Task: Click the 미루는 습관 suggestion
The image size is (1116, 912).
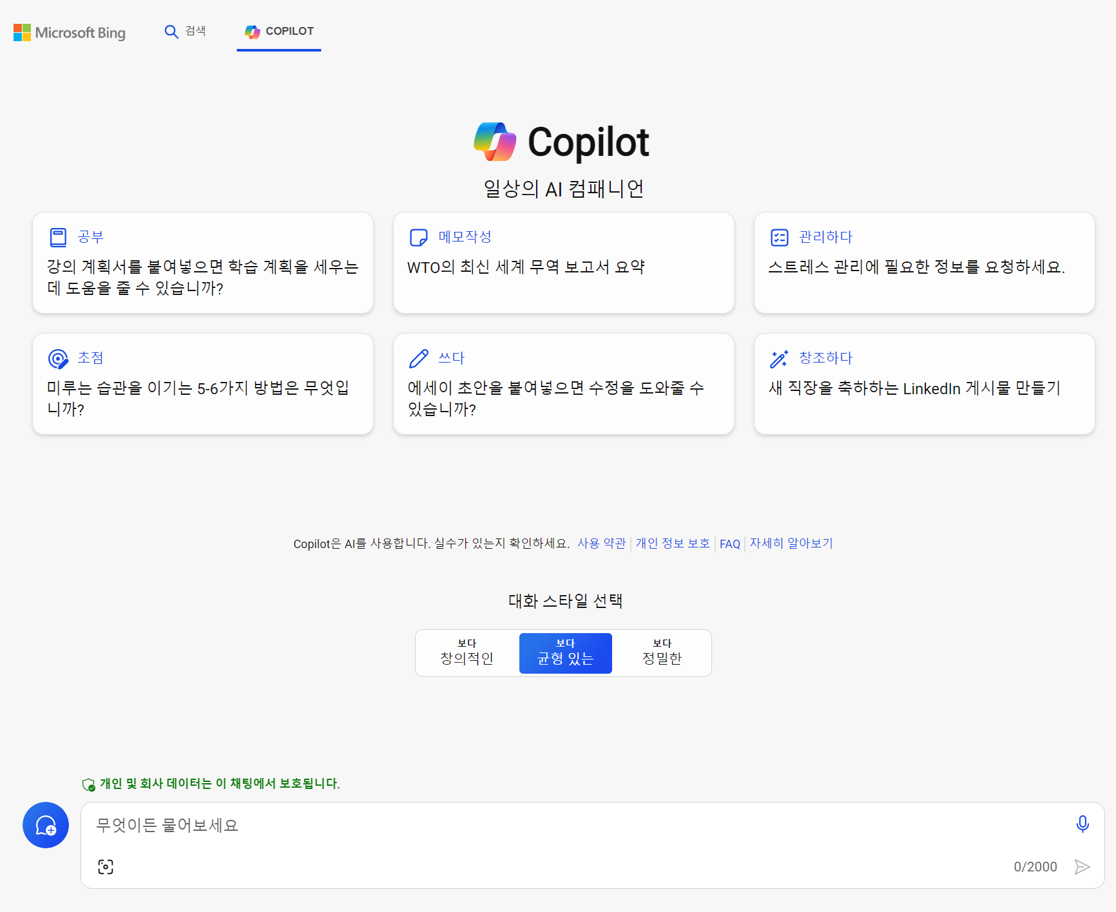Action: [x=203, y=384]
